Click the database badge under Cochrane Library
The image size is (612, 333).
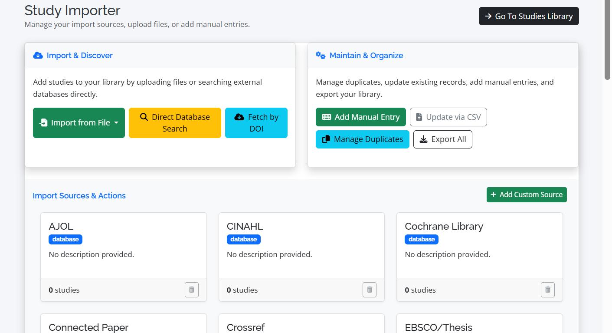(422, 239)
